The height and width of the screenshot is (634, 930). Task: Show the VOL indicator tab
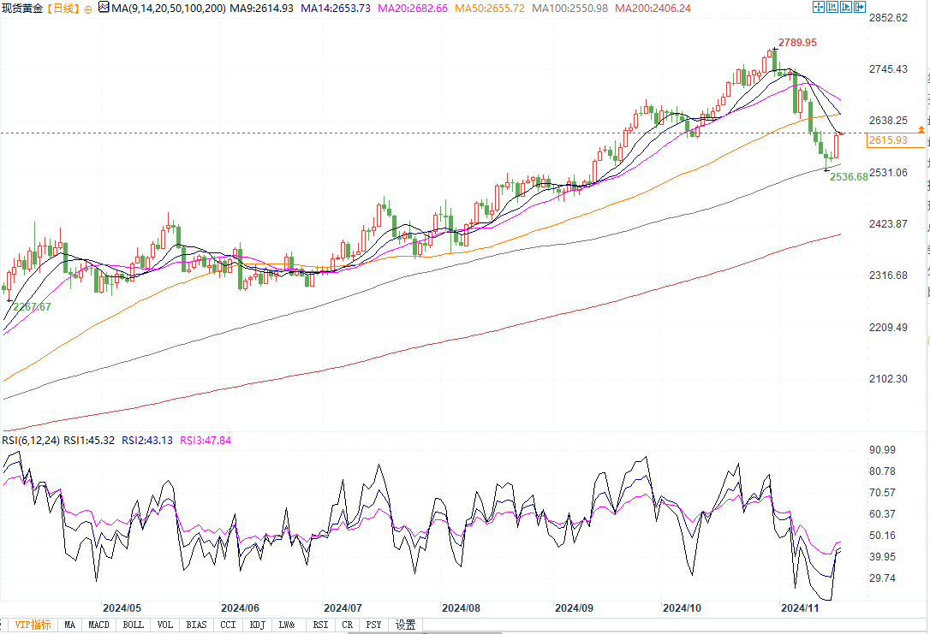[x=165, y=625]
